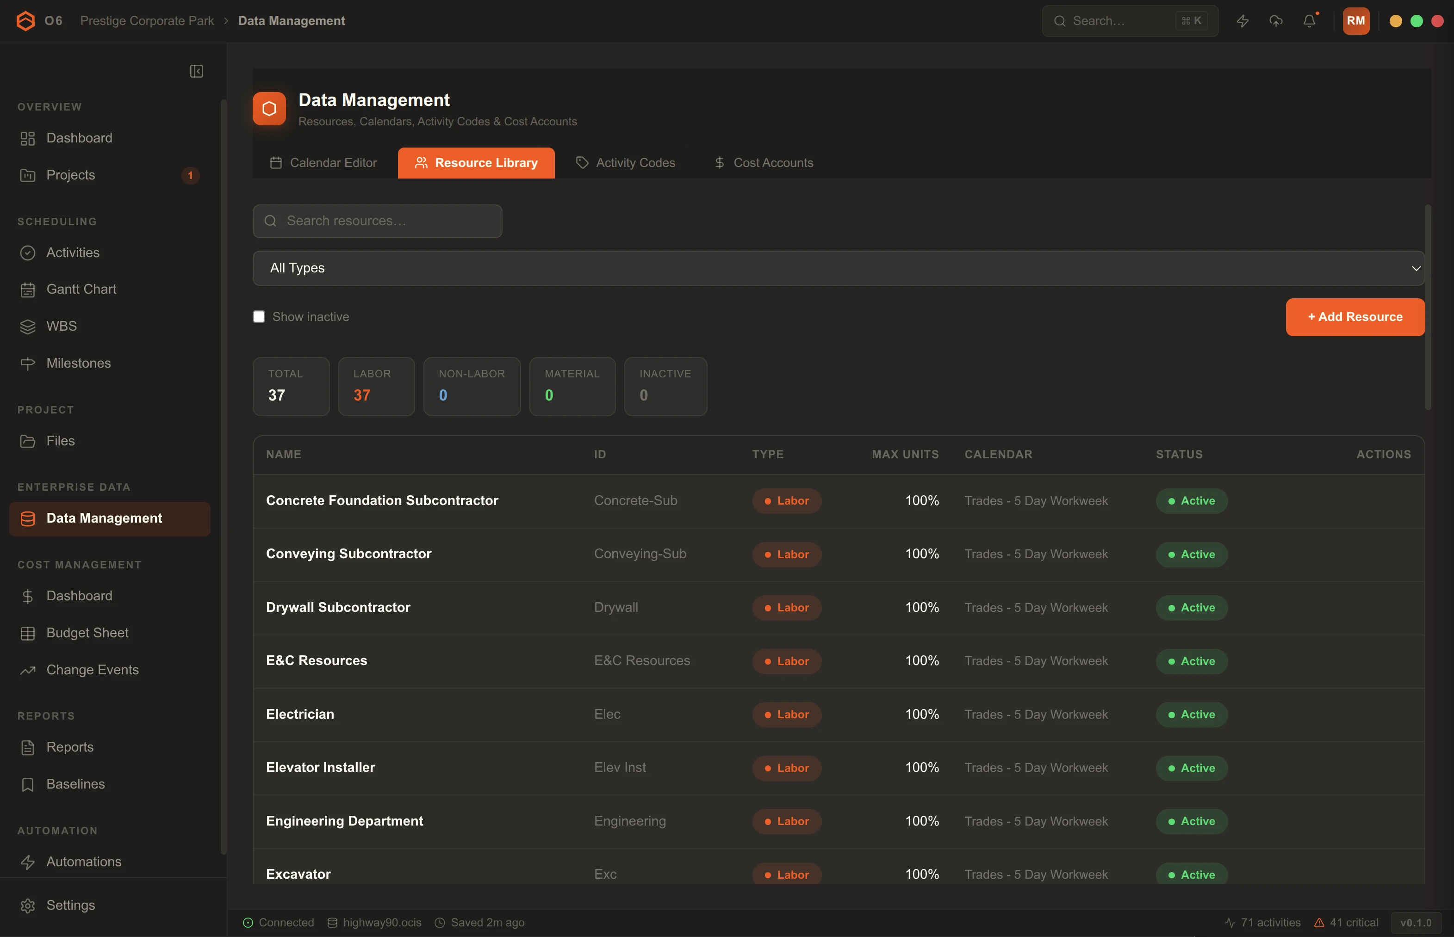Select the Conveying Subcontractor row name

point(349,554)
